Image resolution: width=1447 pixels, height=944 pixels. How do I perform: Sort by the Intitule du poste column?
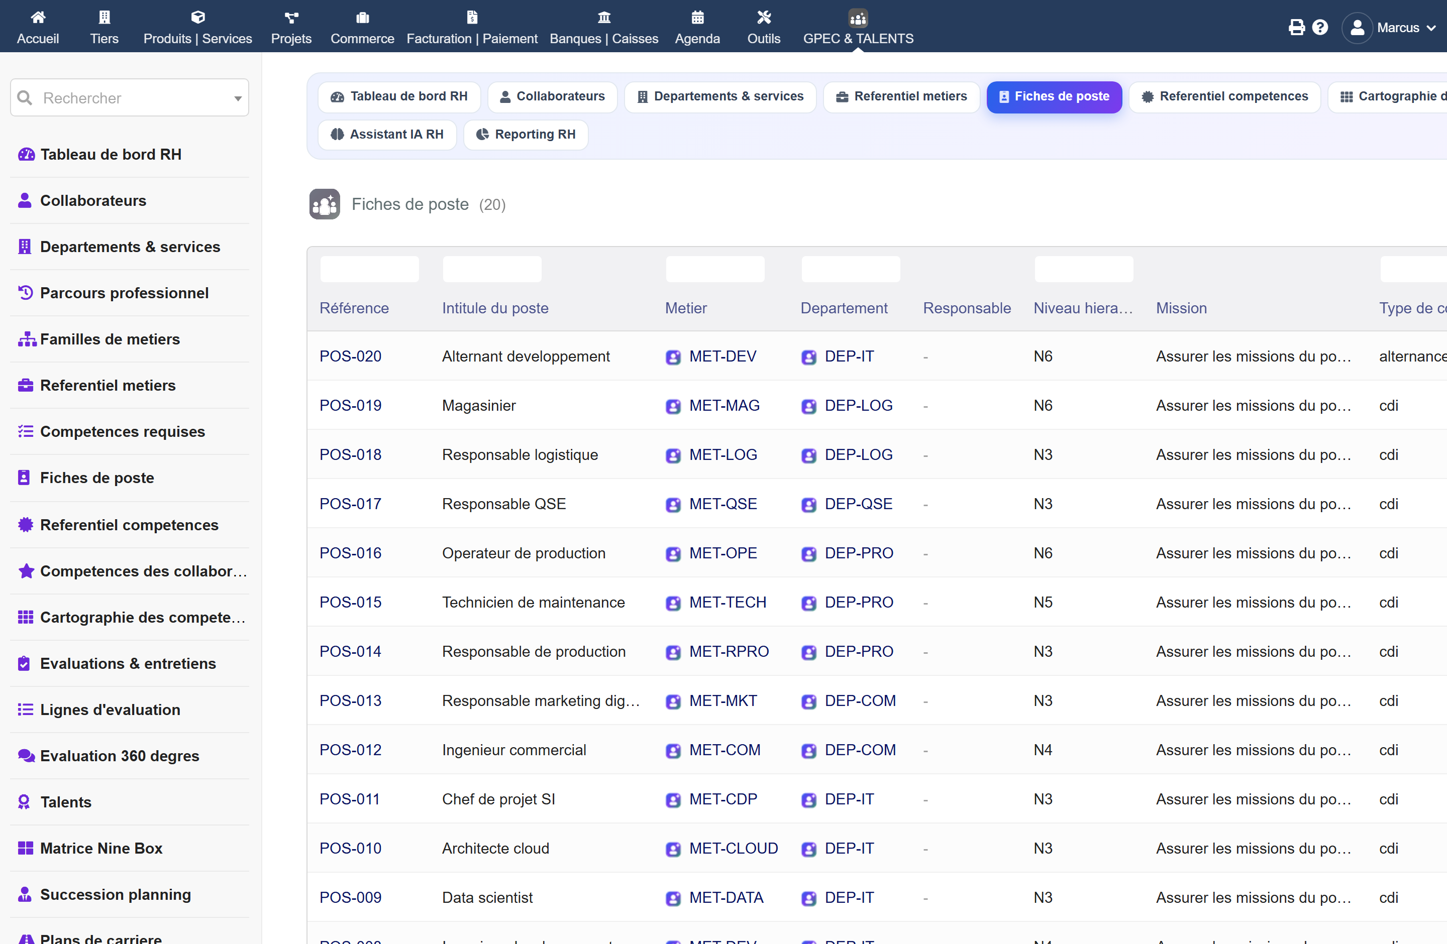(495, 308)
